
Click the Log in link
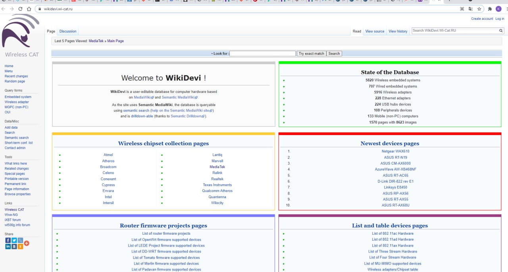click(x=500, y=19)
